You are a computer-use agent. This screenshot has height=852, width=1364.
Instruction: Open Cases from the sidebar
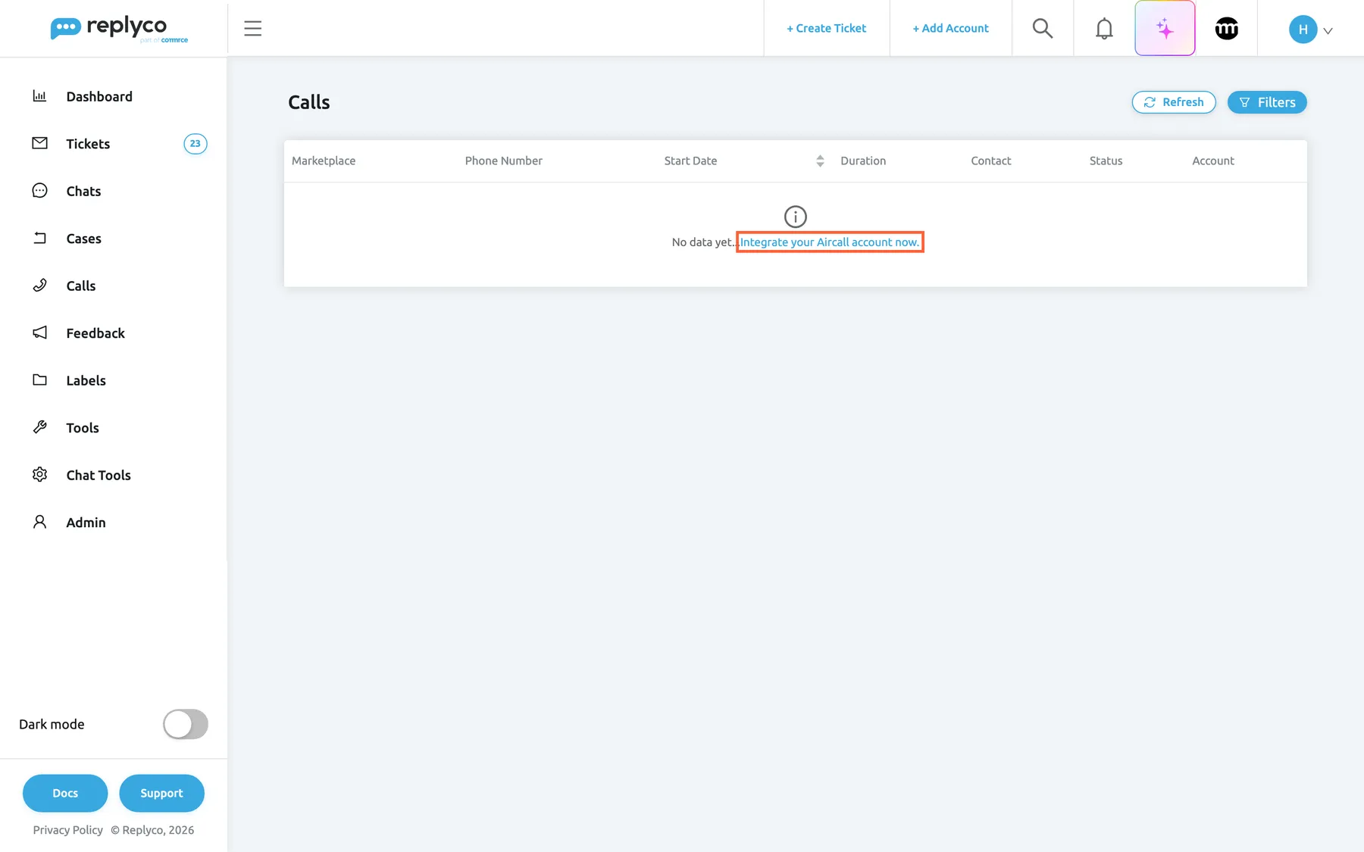pyautogui.click(x=83, y=239)
